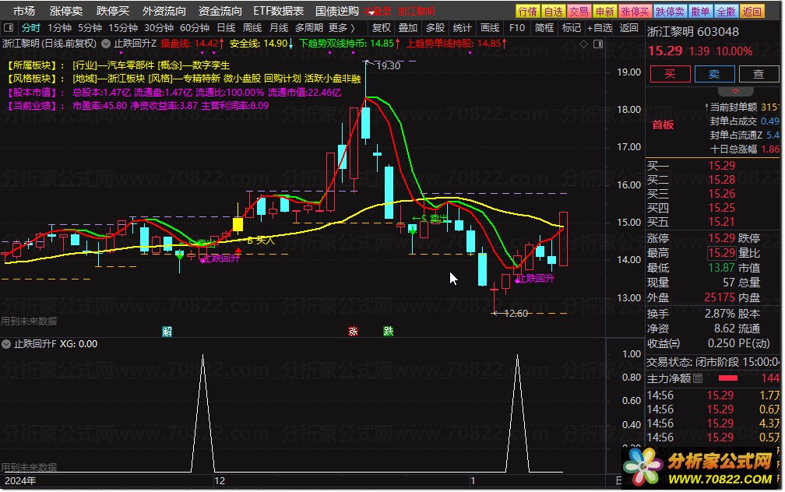This screenshot has height=492, width=785.
Task: Click the diamond icon at chart top-right
Action: click(584, 44)
